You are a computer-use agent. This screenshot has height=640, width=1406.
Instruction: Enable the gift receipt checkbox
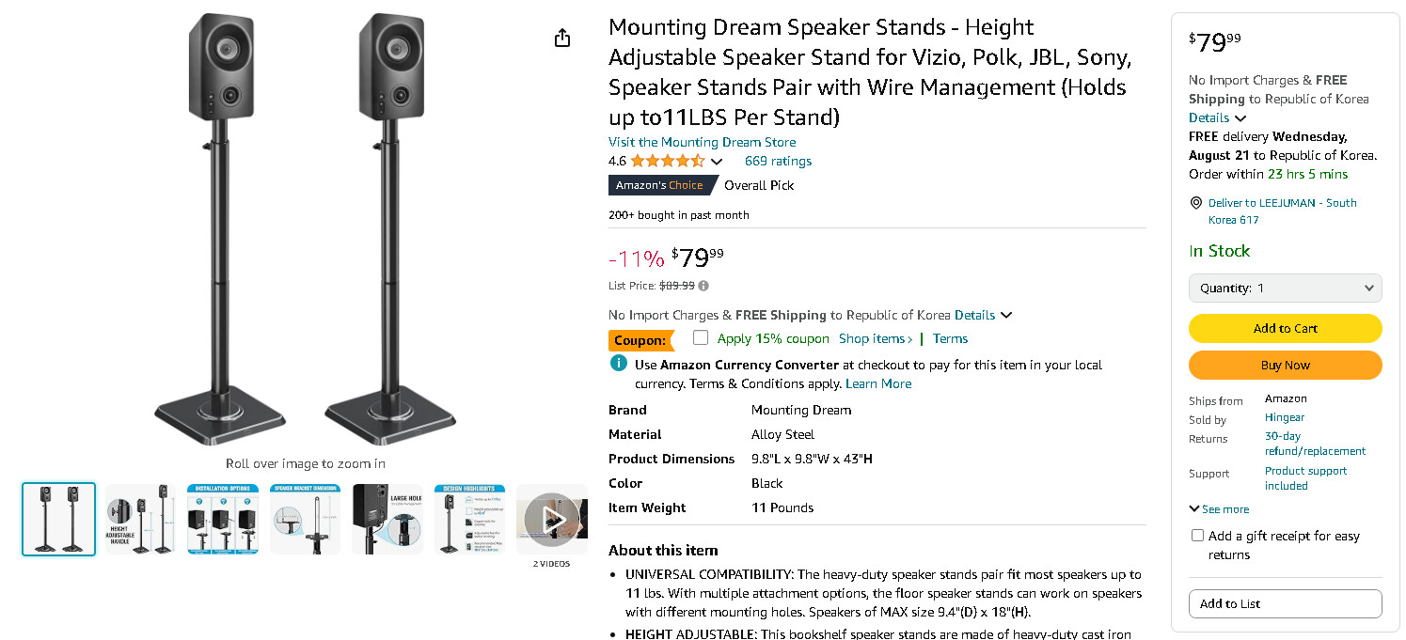(1197, 536)
